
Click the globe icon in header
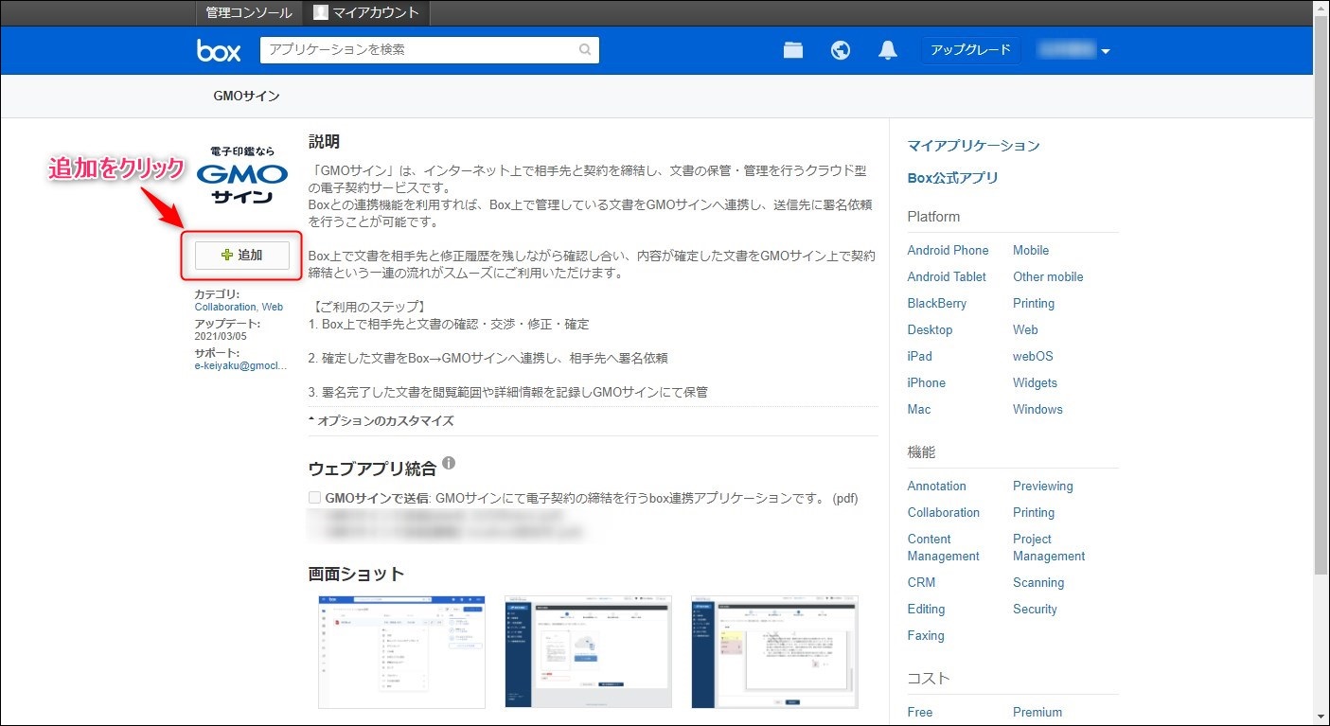point(841,50)
